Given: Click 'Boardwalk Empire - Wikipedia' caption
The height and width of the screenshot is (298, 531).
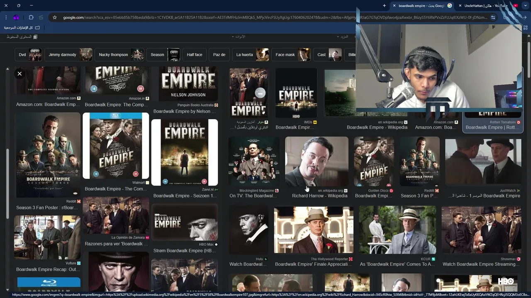Looking at the screenshot, I should 377,127.
